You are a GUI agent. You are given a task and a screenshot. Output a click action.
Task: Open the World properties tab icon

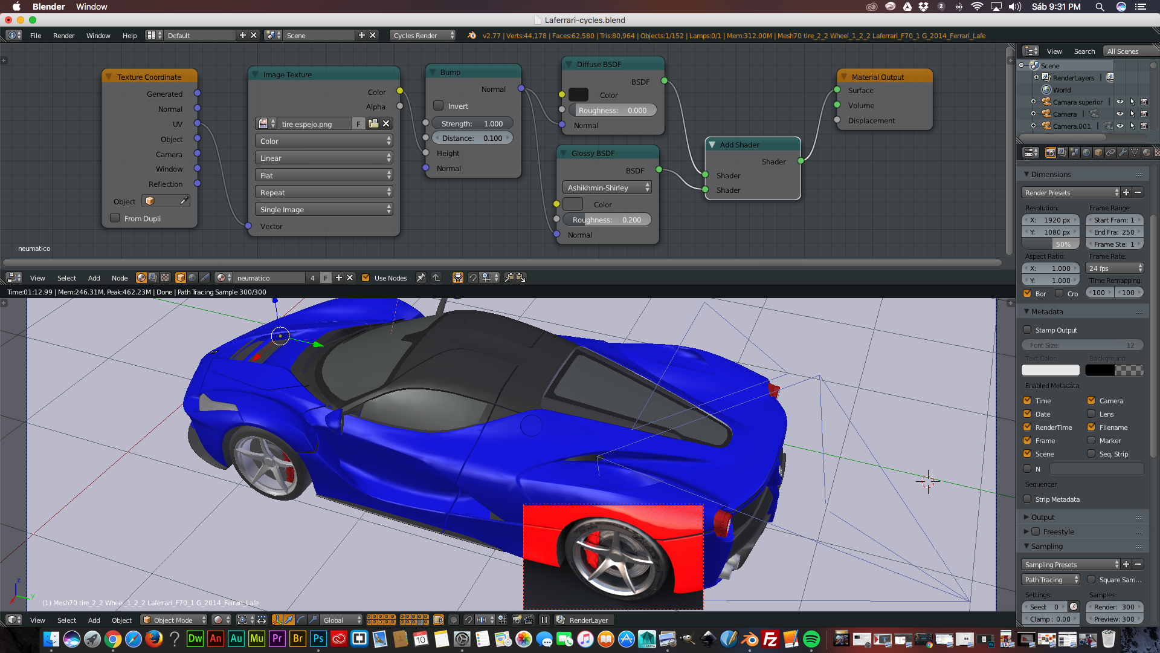point(1086,152)
